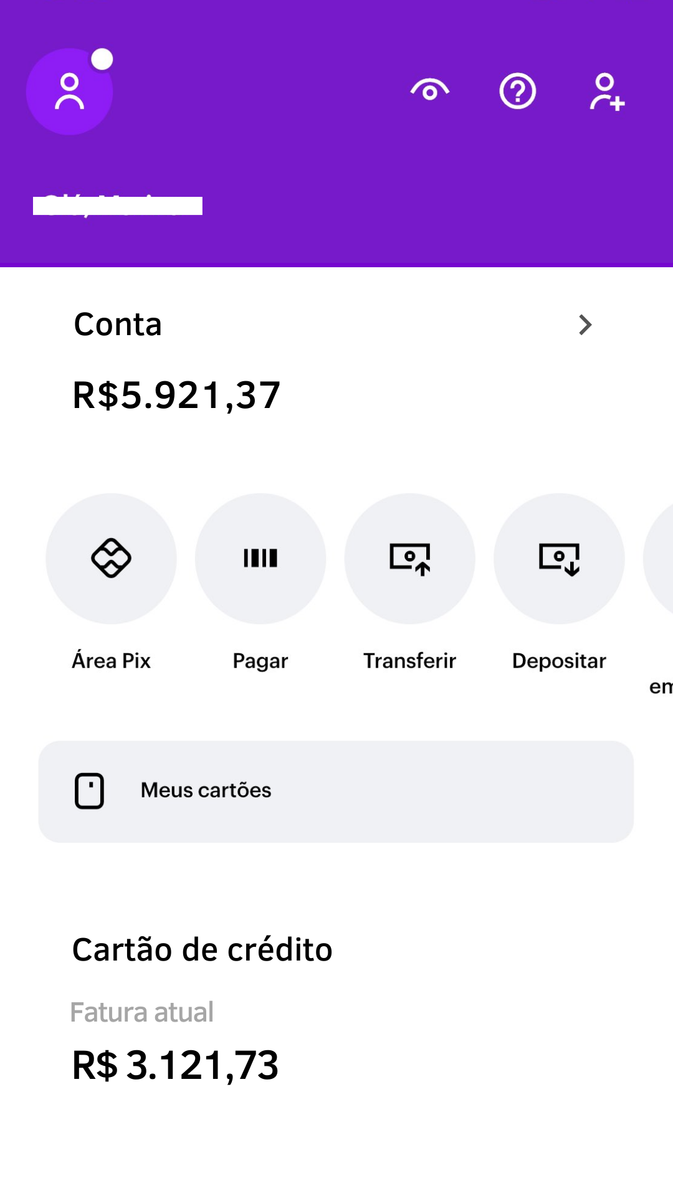
Task: Tap the Fatura atual label
Action: click(x=142, y=1012)
